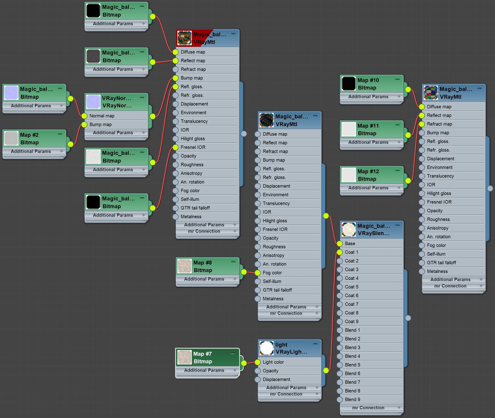Click the 'Base' slot label
This screenshot has width=495, height=418.
(350, 243)
